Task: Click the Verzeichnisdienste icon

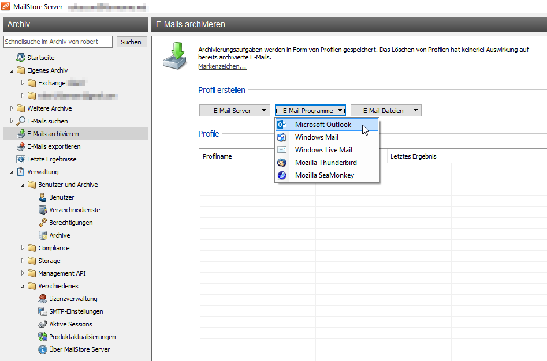Action: coord(43,210)
